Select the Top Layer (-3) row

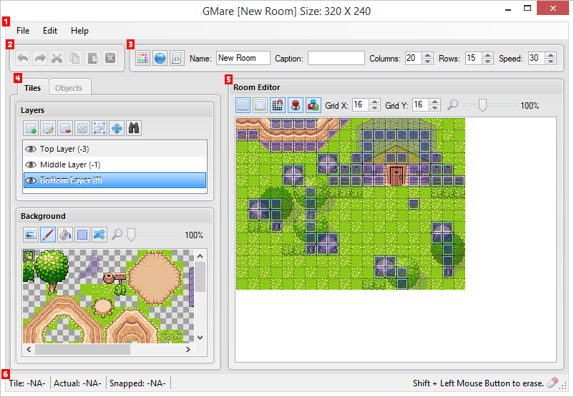click(115, 149)
